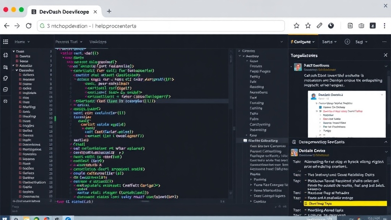This screenshot has height=220, width=391.
Task: Open the blue circular app on taskbar
Action: 68,218
